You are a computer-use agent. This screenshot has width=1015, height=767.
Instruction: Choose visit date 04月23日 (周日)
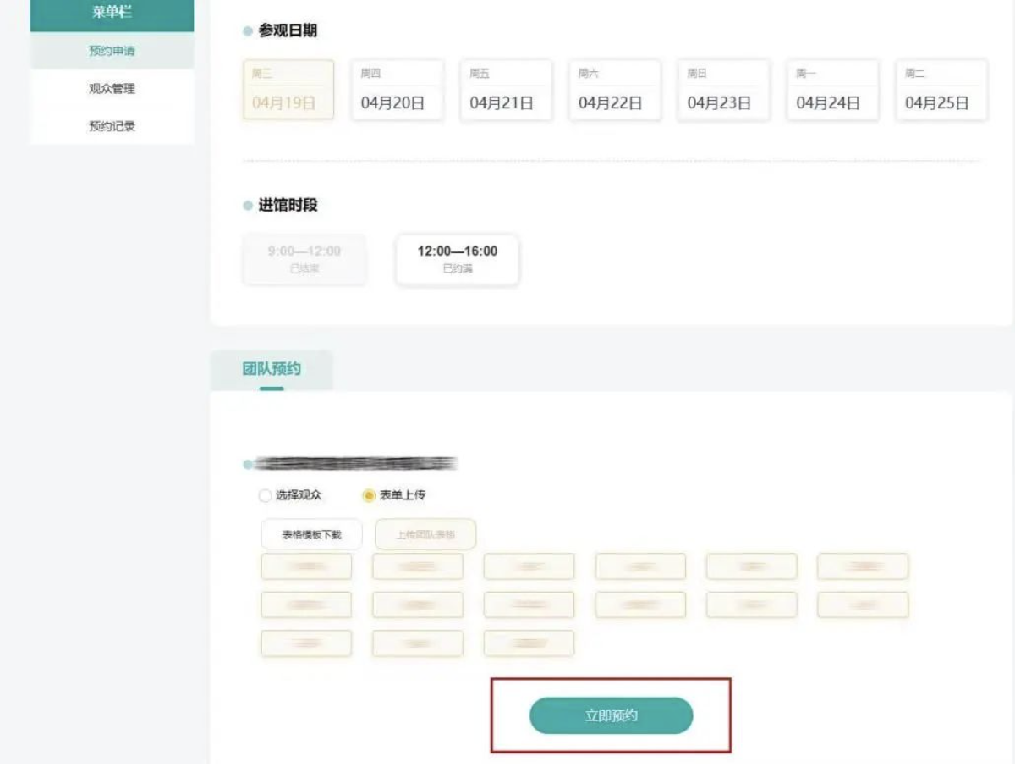click(x=723, y=90)
